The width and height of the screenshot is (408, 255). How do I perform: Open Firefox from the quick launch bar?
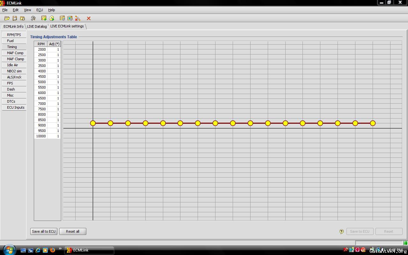[x=53, y=250]
